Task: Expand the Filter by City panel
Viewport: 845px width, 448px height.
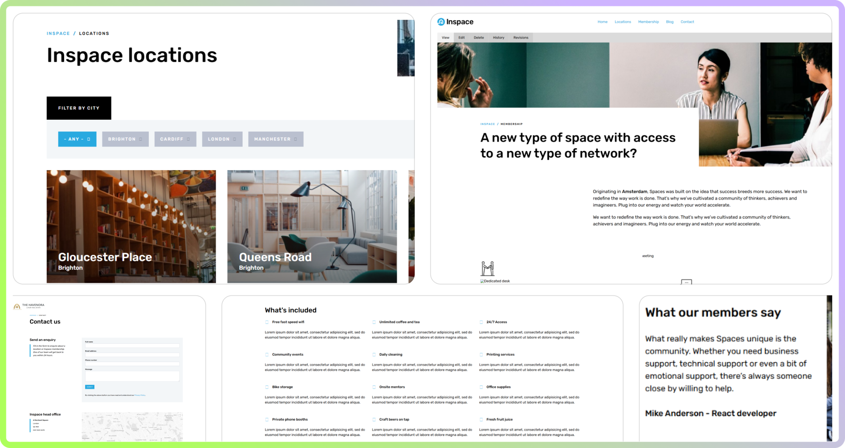Action: [79, 108]
